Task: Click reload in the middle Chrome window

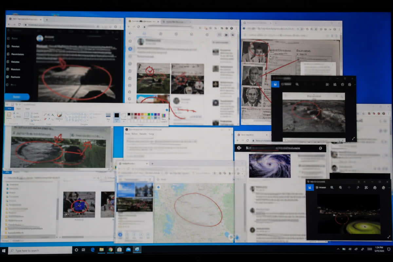Action: tap(139, 27)
